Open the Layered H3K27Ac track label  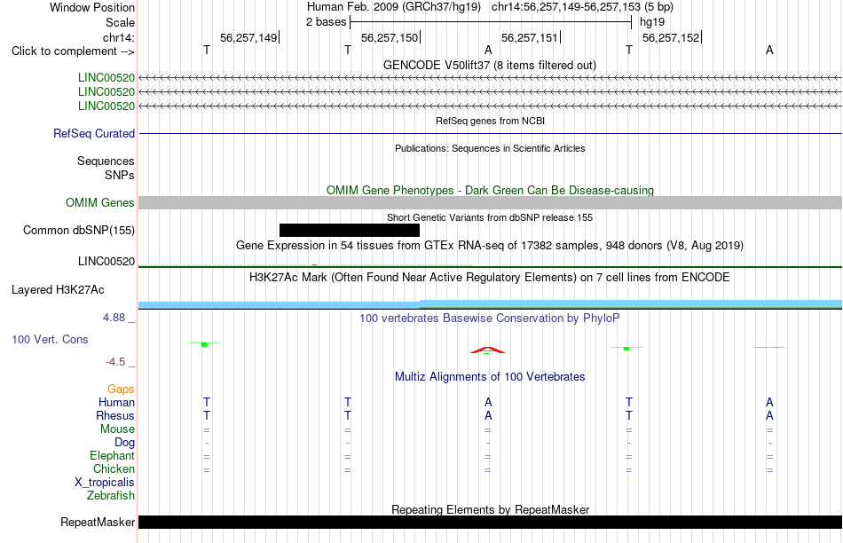[58, 290]
